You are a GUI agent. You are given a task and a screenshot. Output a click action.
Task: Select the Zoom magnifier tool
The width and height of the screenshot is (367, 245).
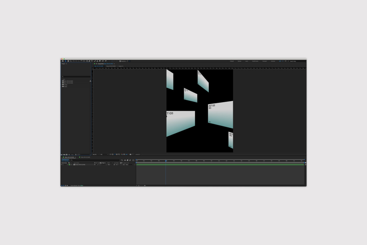coord(71,61)
